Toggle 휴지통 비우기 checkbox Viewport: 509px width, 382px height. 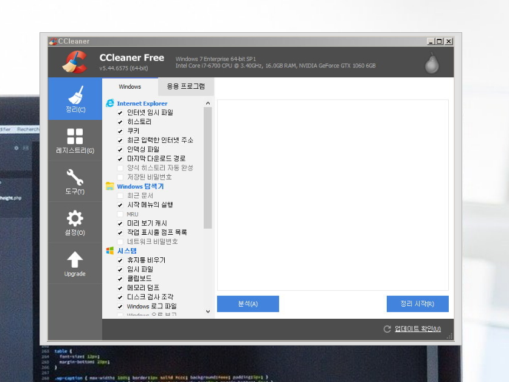(120, 260)
